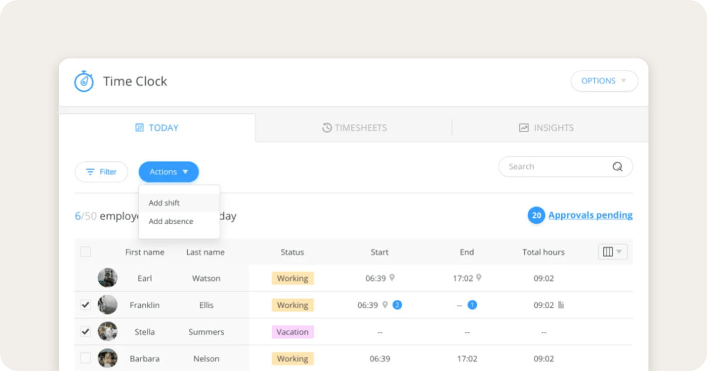Sort by the Last name column header
The image size is (707, 371).
tap(205, 252)
